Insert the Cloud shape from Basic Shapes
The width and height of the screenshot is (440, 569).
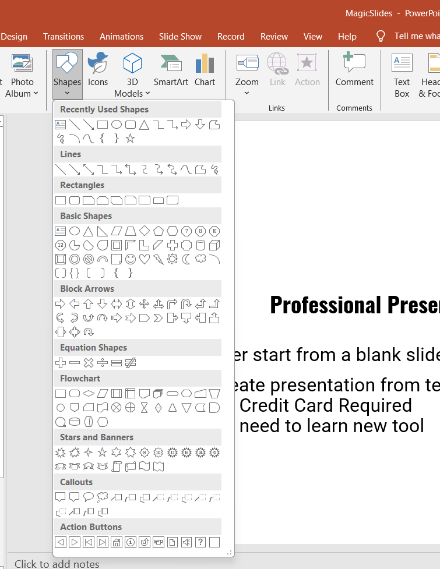(200, 259)
